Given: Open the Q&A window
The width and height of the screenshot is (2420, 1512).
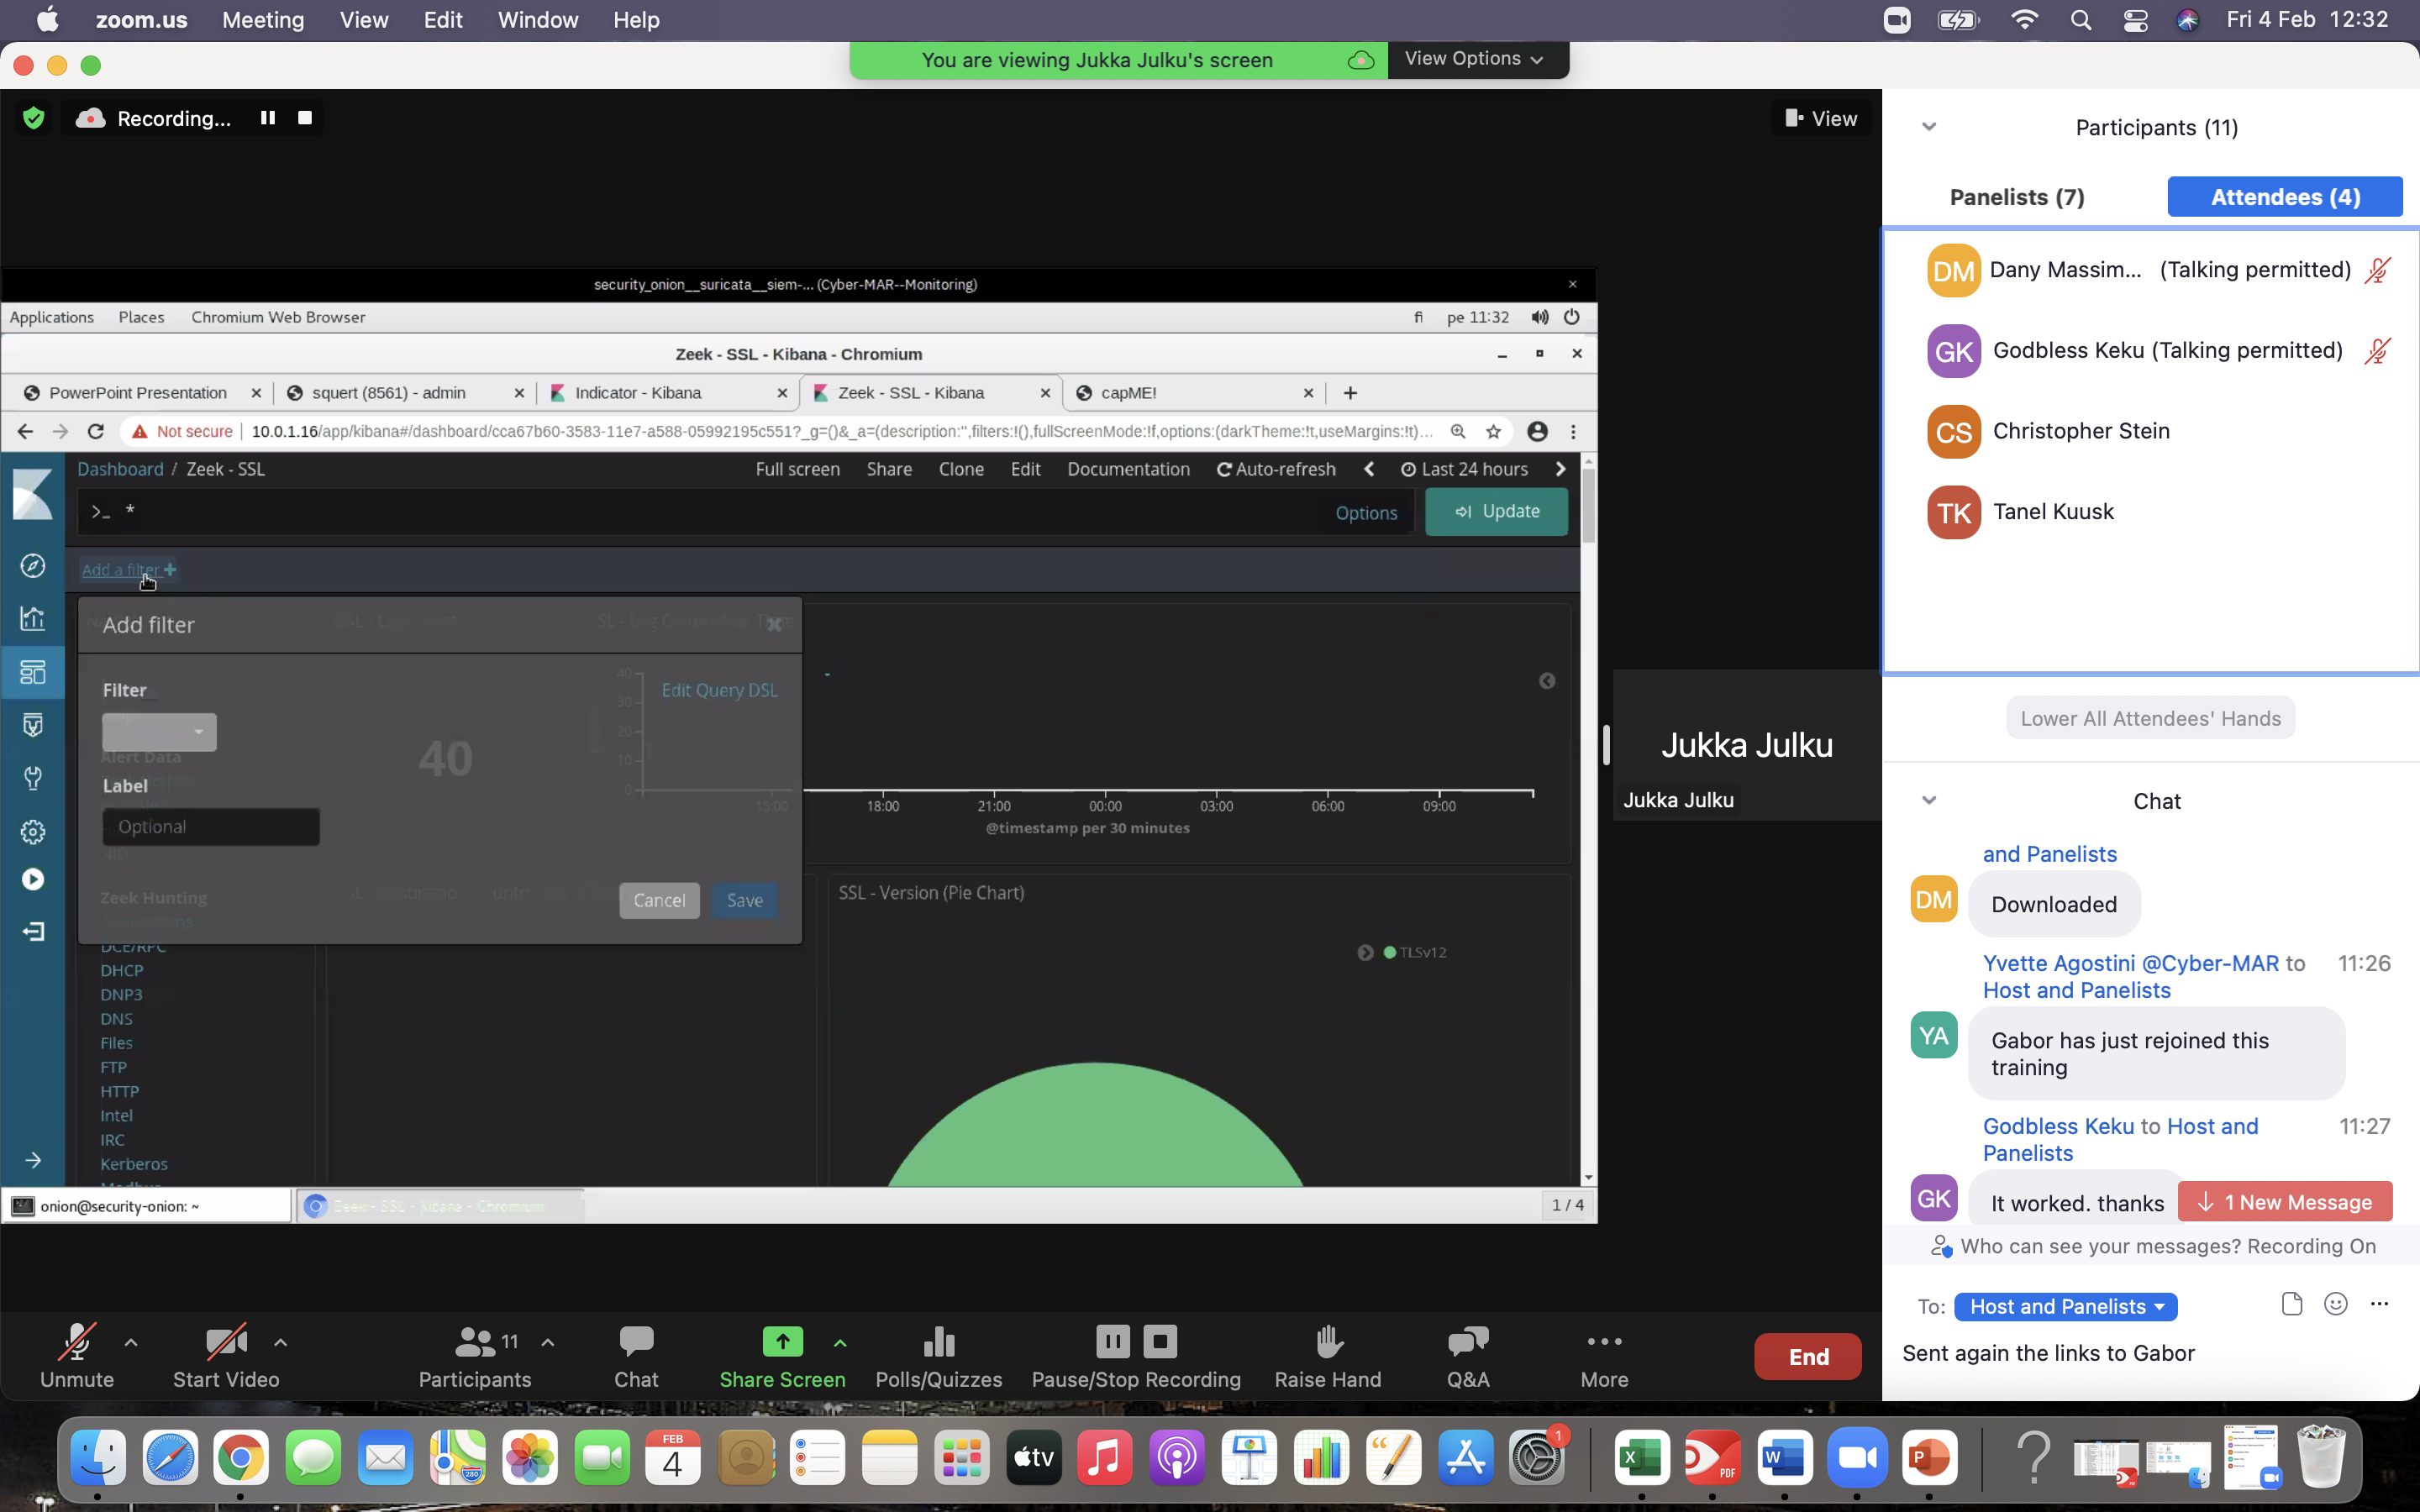Looking at the screenshot, I should [1467, 1342].
